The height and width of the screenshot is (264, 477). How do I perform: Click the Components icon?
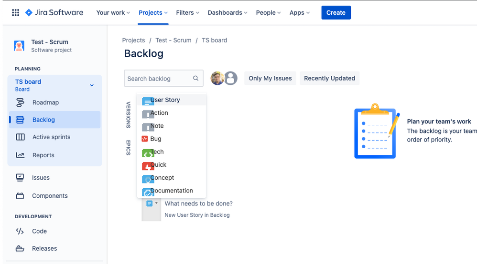(20, 196)
